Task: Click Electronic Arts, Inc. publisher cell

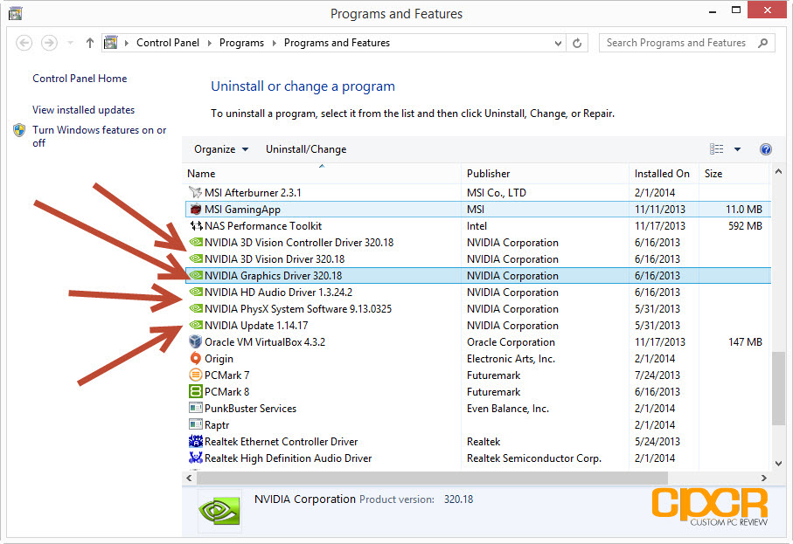Action: click(x=511, y=359)
